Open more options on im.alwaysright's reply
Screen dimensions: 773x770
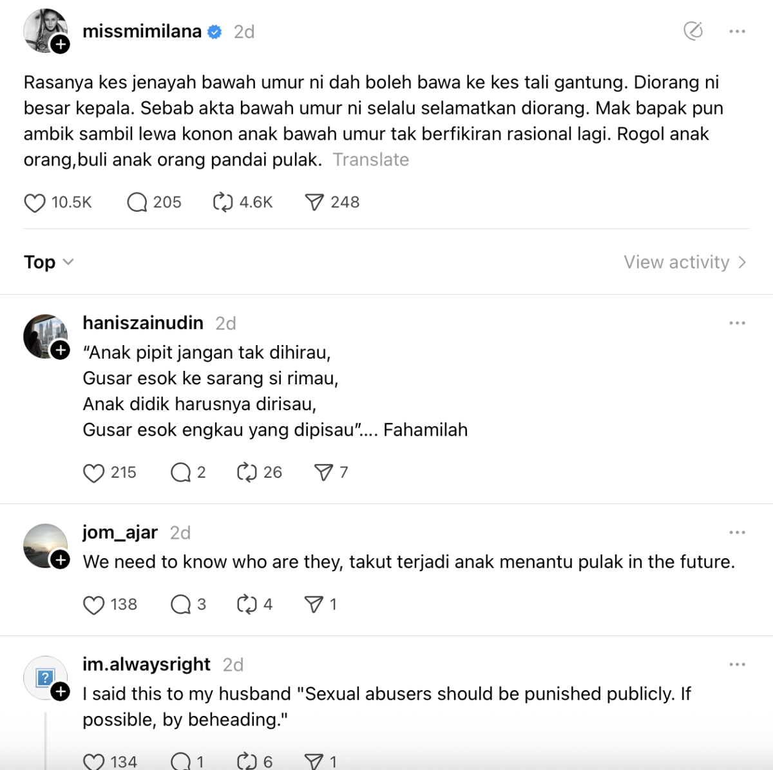[737, 664]
